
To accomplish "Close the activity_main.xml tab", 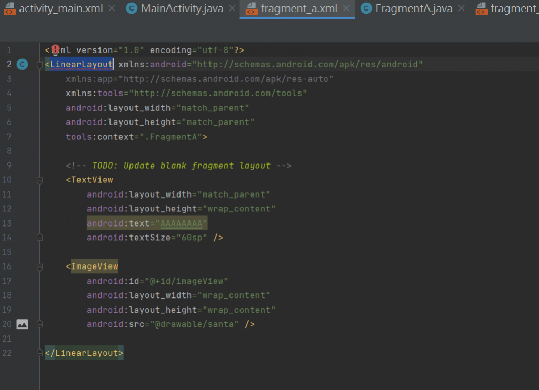I will pos(112,8).
